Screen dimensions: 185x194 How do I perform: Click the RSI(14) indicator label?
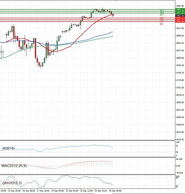click(x=8, y=149)
